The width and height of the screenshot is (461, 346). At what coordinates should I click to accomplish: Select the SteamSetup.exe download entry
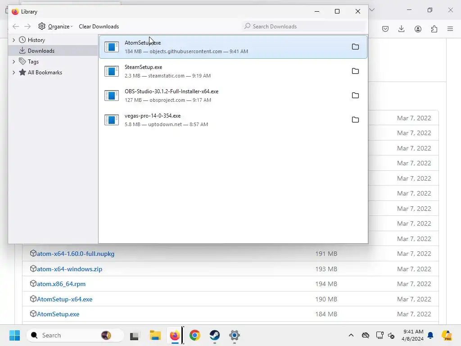coord(233,71)
